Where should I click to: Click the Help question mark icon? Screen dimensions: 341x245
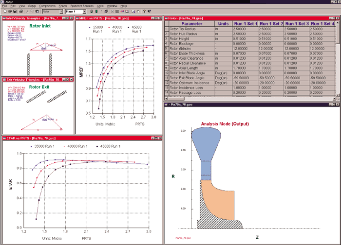144,11
